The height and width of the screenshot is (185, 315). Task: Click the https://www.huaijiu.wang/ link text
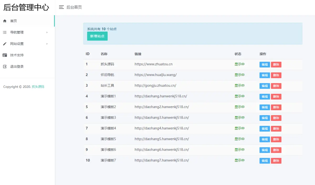click(155, 75)
